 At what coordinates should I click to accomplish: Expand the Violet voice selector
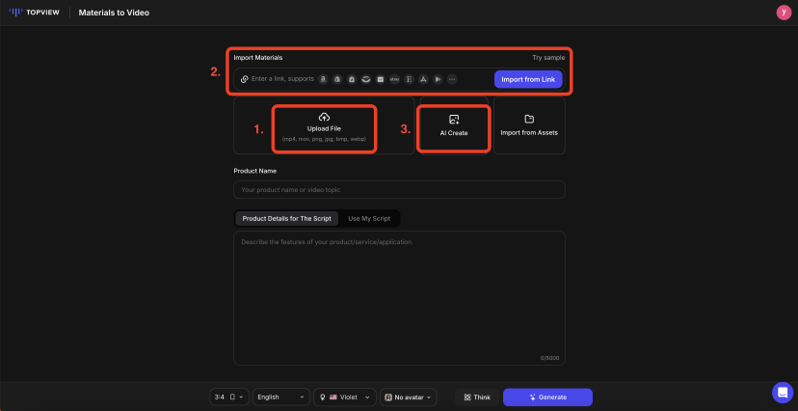(x=345, y=397)
